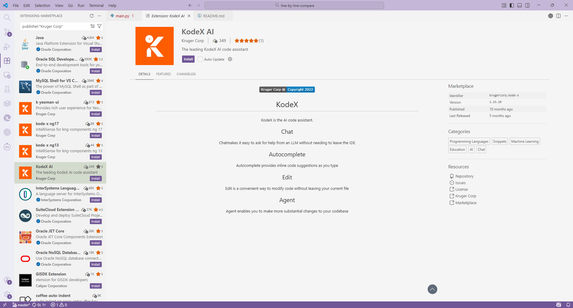
Task: Open more editor actions with the ellipsis menu
Action: point(566,16)
